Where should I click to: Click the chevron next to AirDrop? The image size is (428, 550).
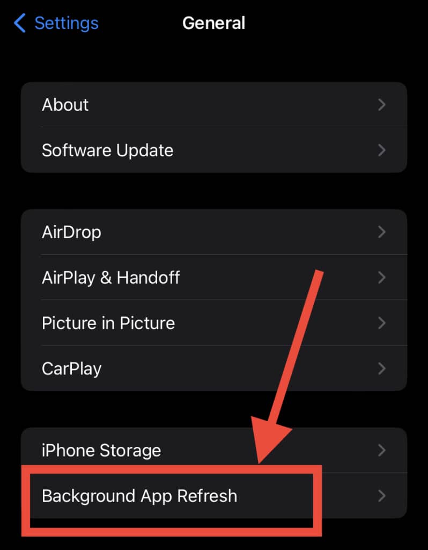click(x=382, y=232)
